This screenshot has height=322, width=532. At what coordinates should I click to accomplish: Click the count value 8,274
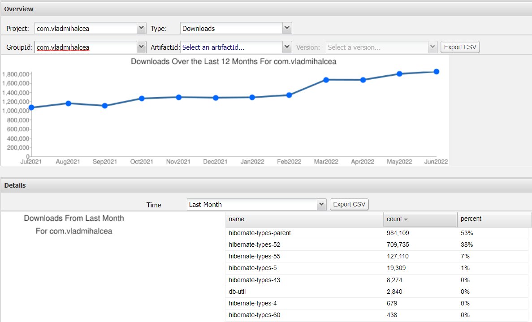point(394,280)
